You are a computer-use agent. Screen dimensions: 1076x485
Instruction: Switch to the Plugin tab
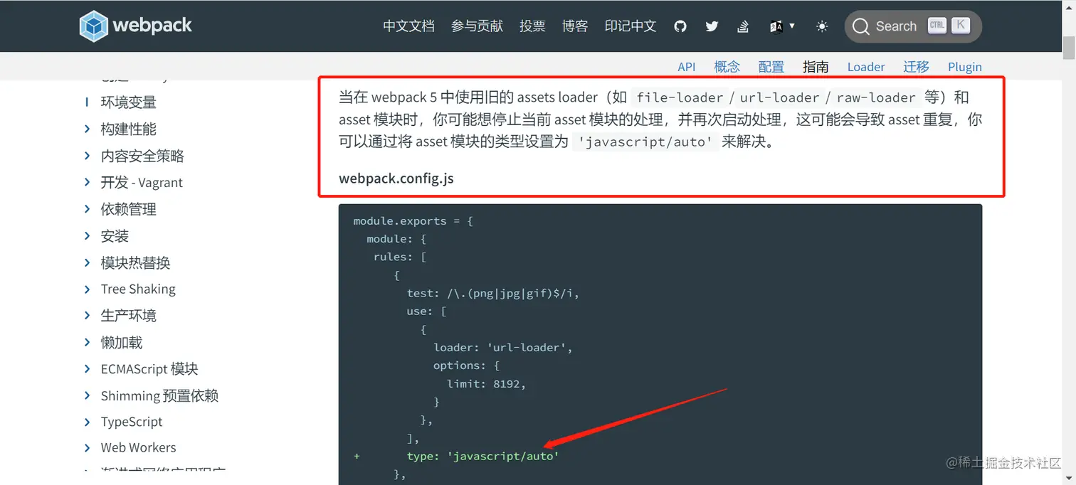[x=965, y=67]
